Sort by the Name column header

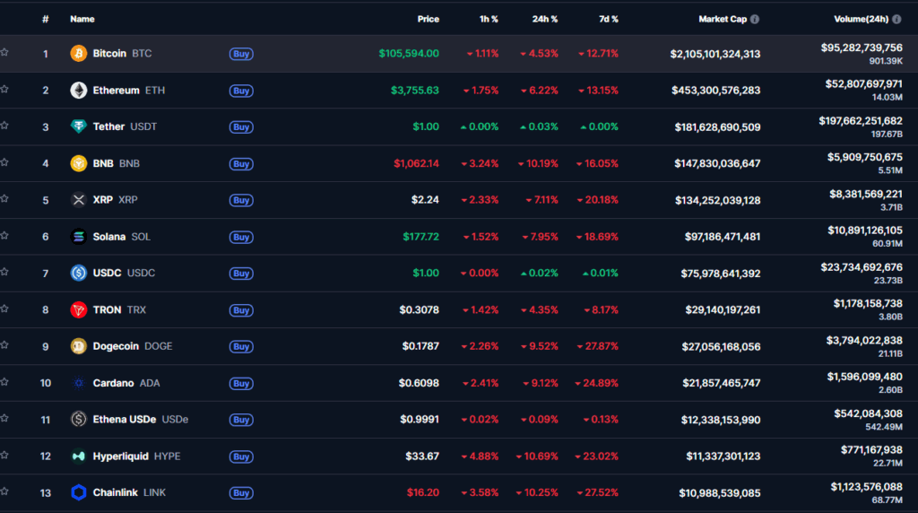pyautogui.click(x=82, y=20)
